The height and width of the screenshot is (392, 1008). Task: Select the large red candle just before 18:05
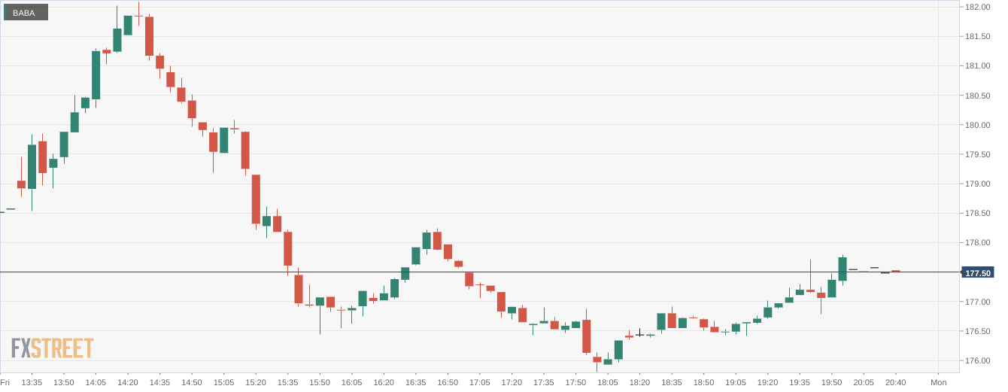[x=587, y=336]
